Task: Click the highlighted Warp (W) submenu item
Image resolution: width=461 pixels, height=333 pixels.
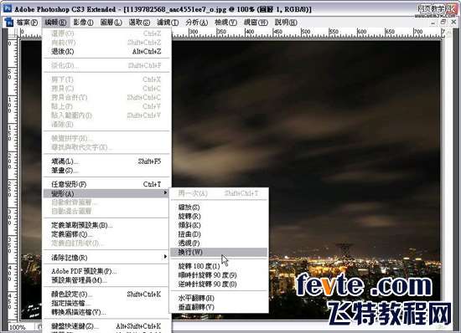Action: (219, 252)
